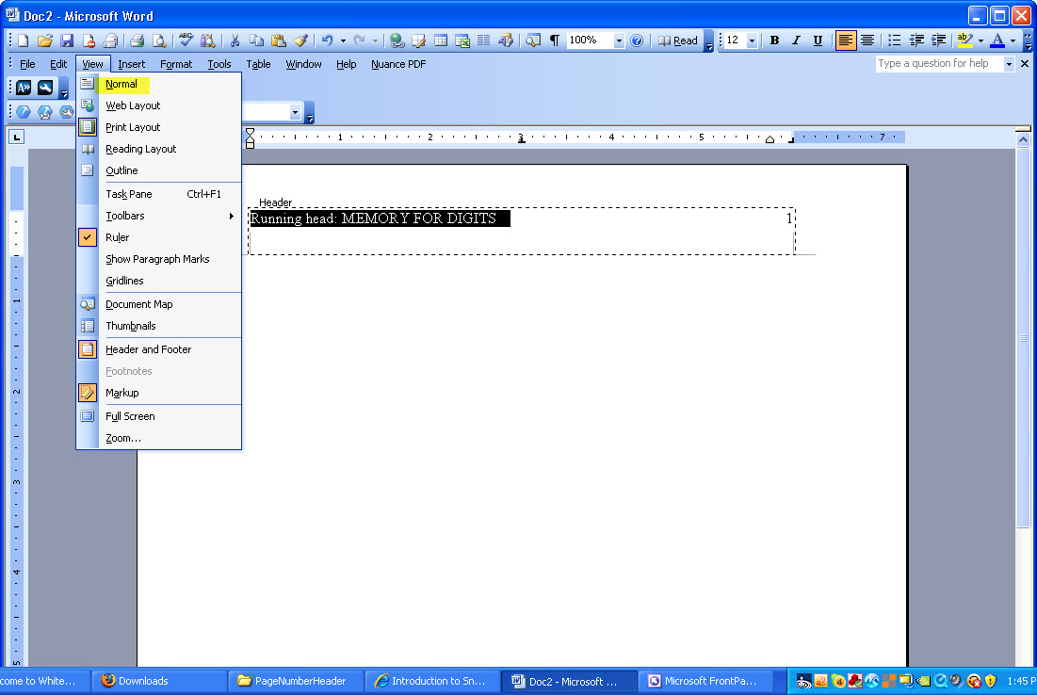Open Print Preview with magnifier page icon
This screenshot has width=1037, height=695.
[x=159, y=40]
